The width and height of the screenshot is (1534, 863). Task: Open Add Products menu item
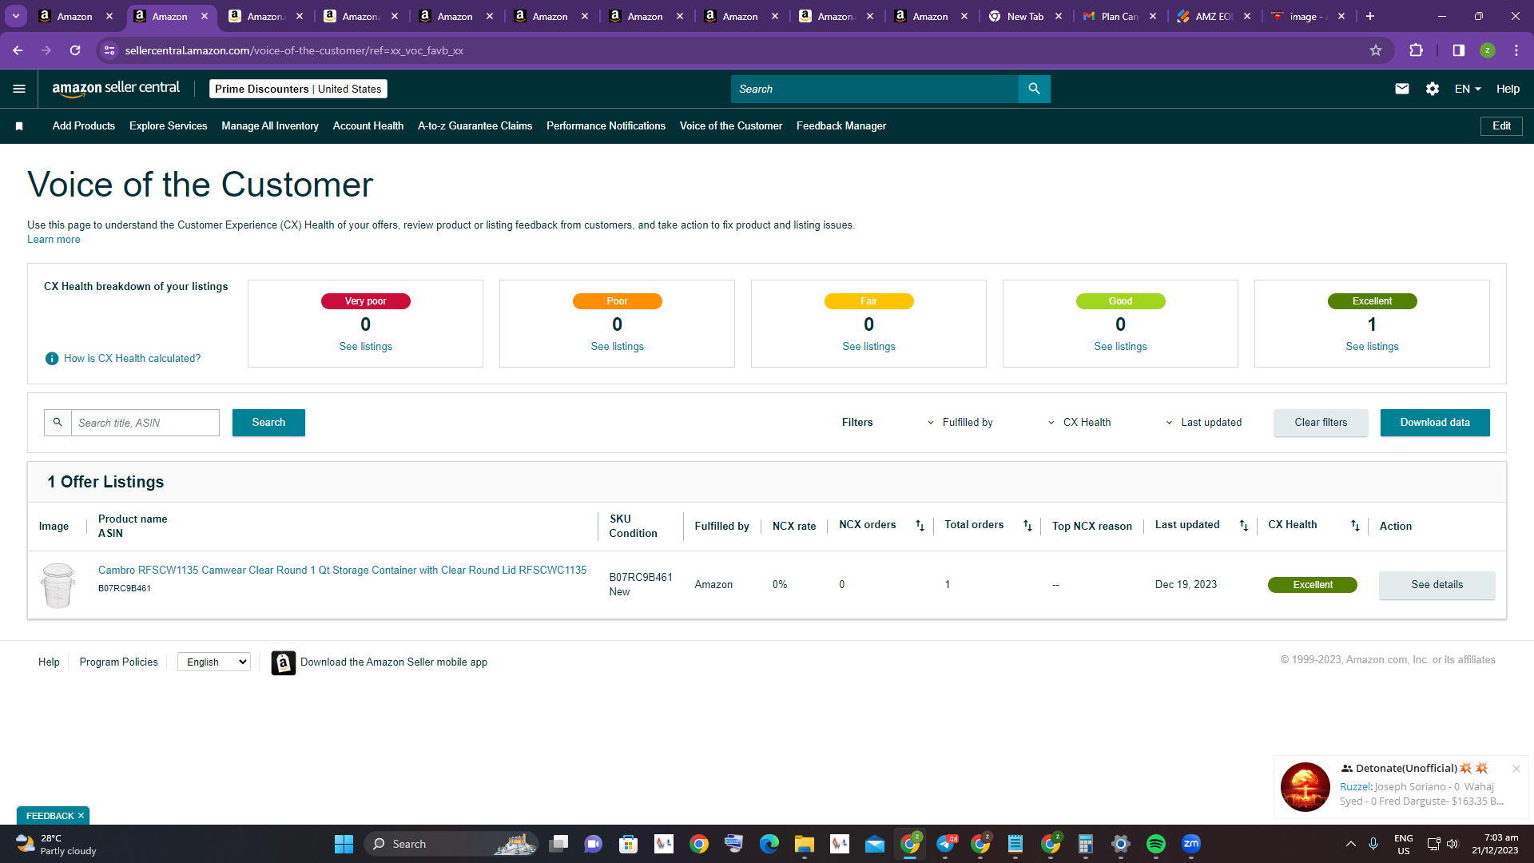tap(84, 126)
